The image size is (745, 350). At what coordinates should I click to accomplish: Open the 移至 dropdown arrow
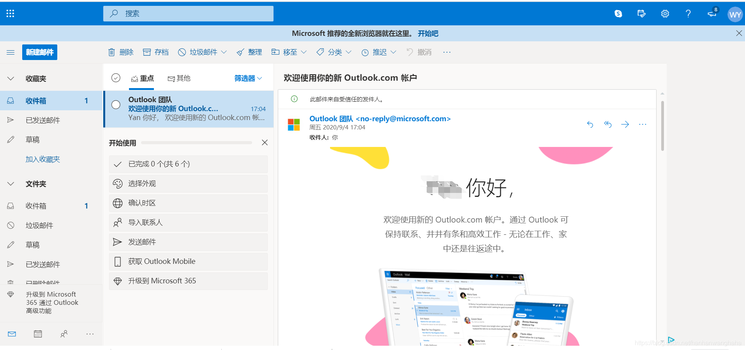(x=304, y=52)
